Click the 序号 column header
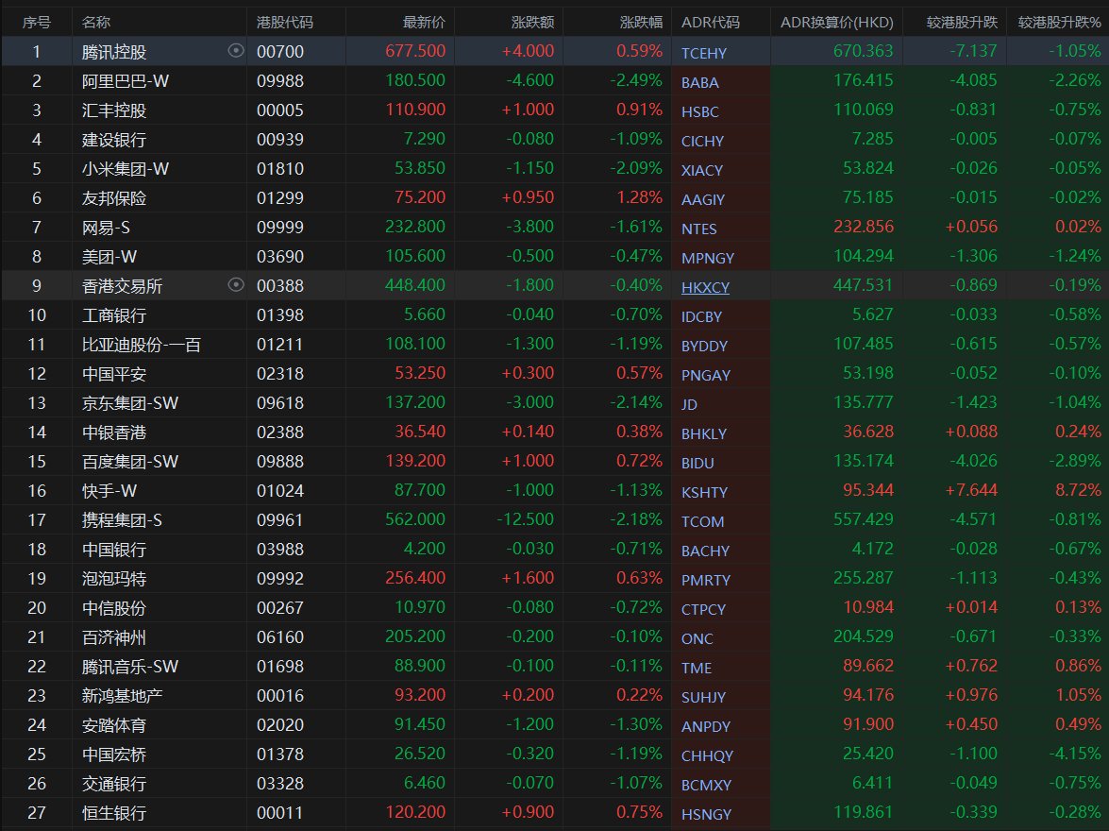Screen dimensions: 1109x831 [36, 22]
